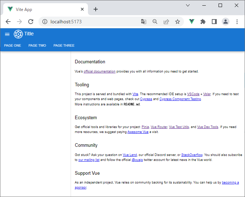Click the Title text in app bar
Image resolution: width=245 pixels, height=197 pixels.
pyautogui.click(x=29, y=34)
